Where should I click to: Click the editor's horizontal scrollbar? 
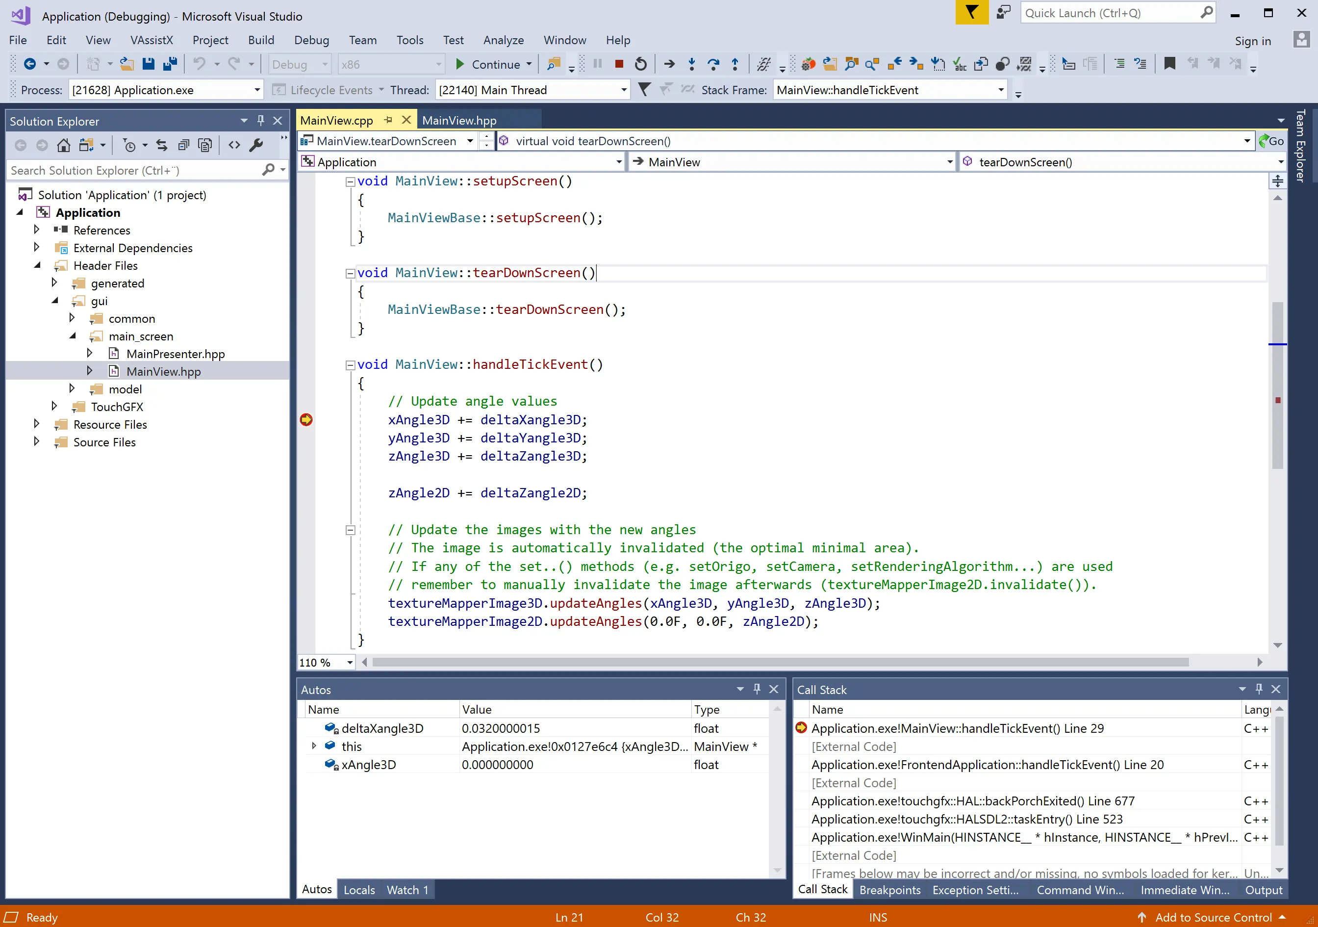click(780, 662)
